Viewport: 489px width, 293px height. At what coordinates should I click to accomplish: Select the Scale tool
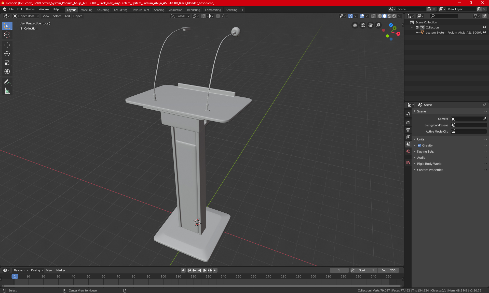coord(7,63)
